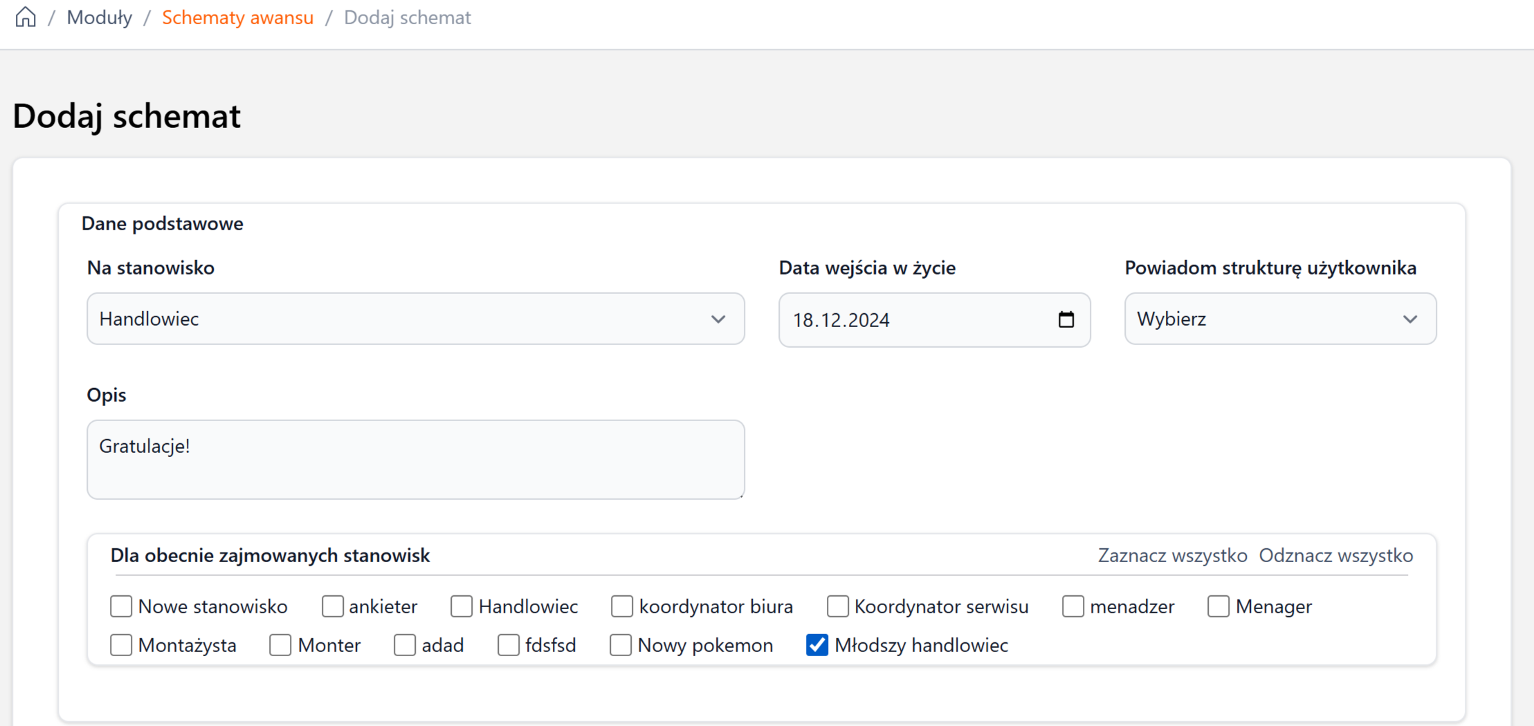This screenshot has height=726, width=1534.
Task: Toggle the Menager checkbox
Action: point(1218,606)
